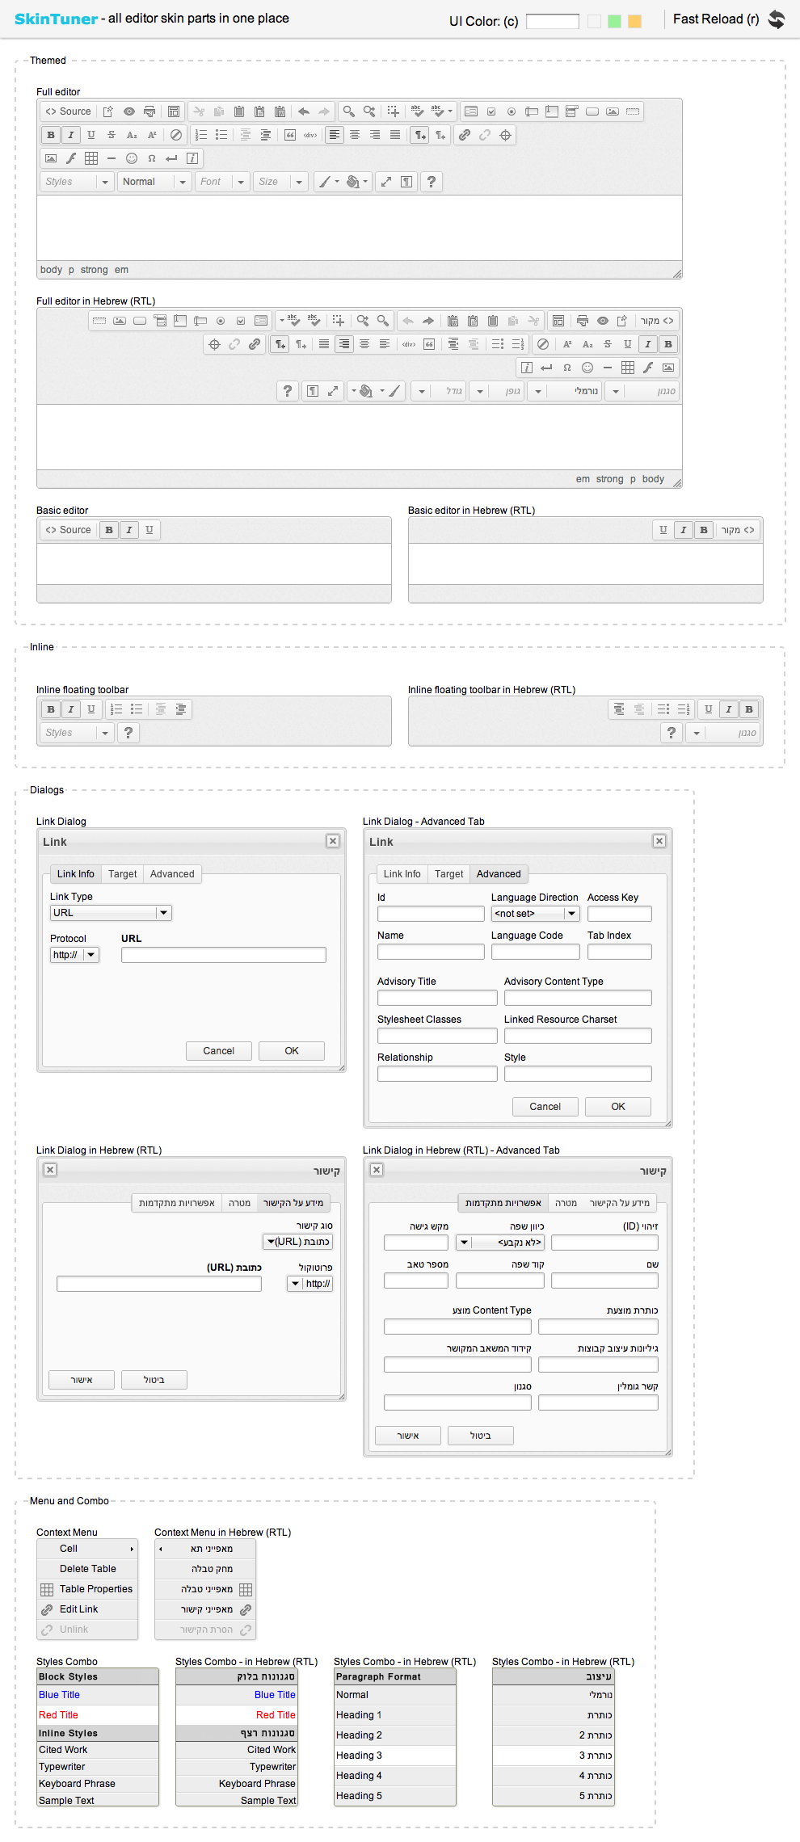Click Smiley icon in English Full editor toolbar

coord(132,158)
